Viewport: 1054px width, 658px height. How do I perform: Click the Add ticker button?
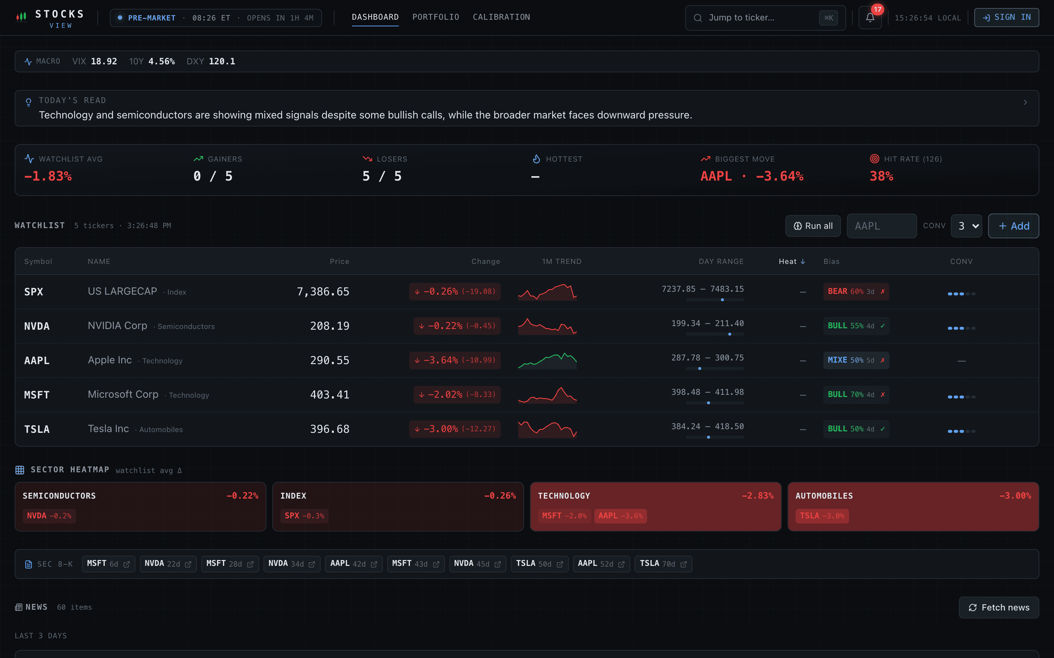(1013, 226)
